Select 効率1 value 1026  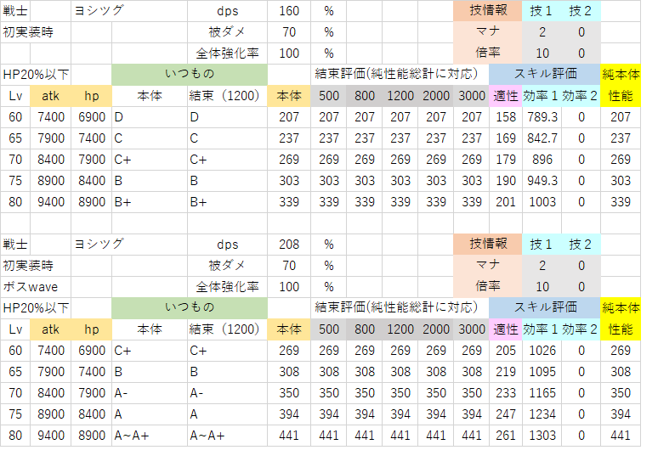542,351
